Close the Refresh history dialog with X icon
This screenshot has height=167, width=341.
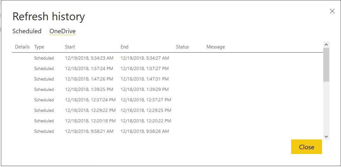[x=332, y=11]
